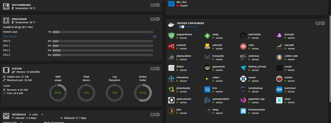Click the paperless-ngx container name
The height and width of the screenshot is (123, 331).
pyautogui.click(x=257, y=99)
